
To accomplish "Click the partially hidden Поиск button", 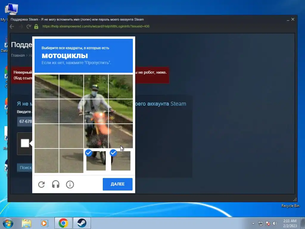I will 25,168.
